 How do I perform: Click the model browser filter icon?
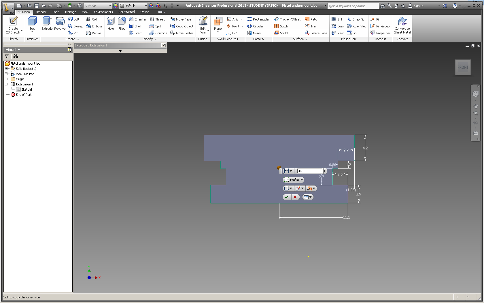(x=7, y=56)
